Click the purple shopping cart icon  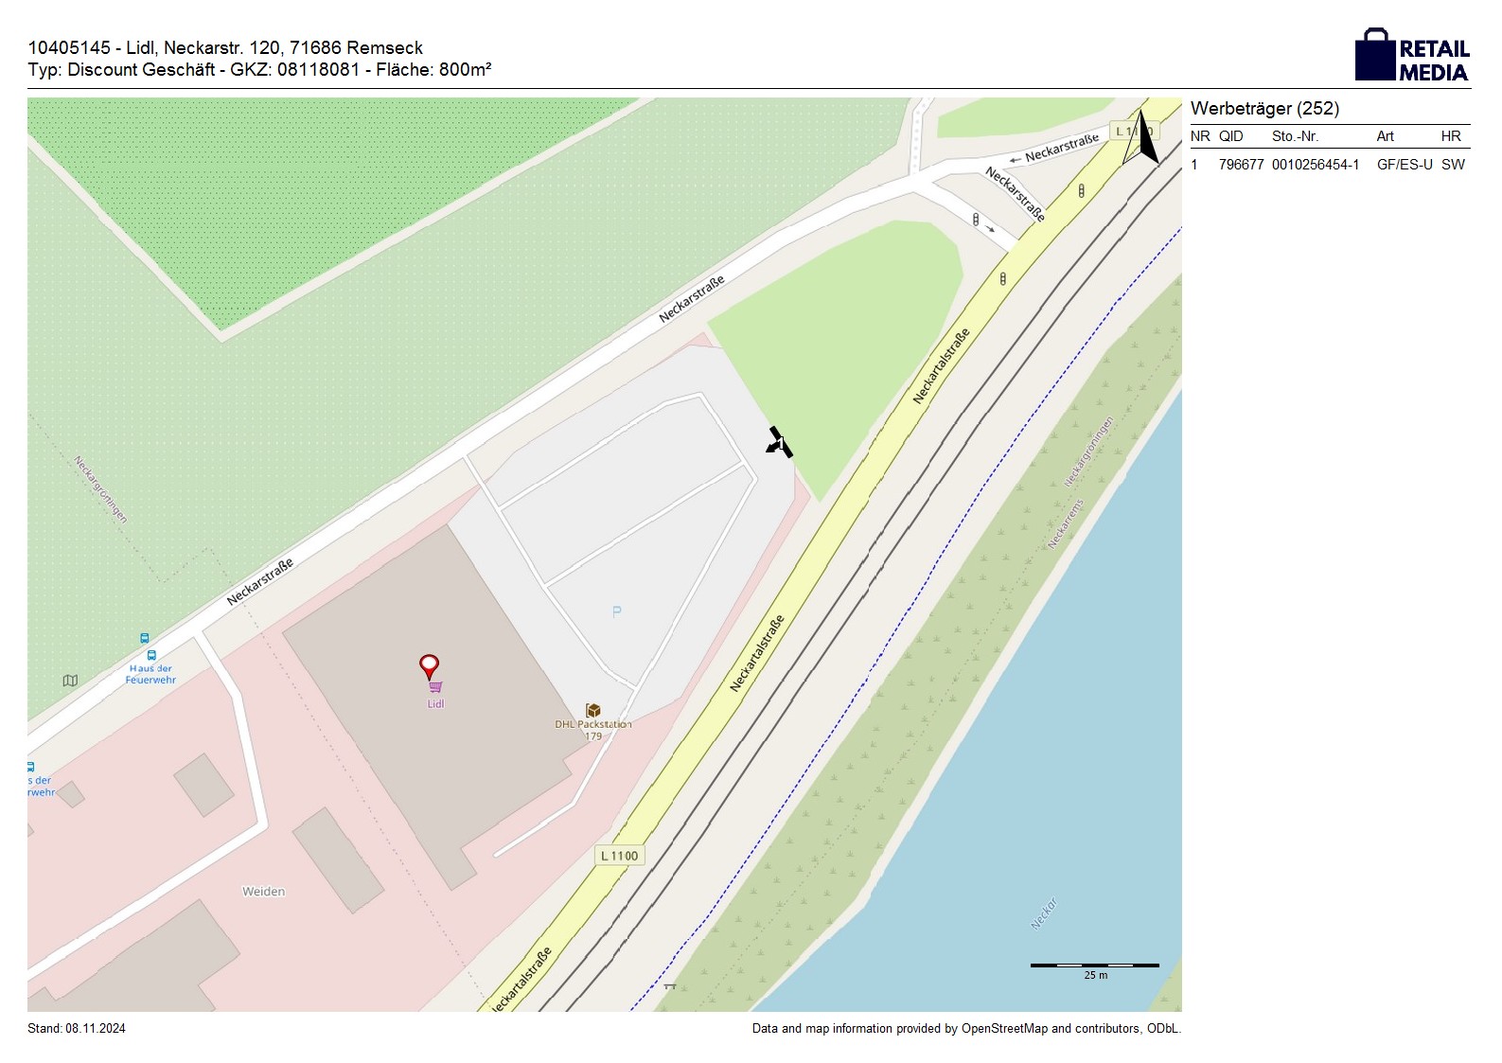[x=435, y=687]
